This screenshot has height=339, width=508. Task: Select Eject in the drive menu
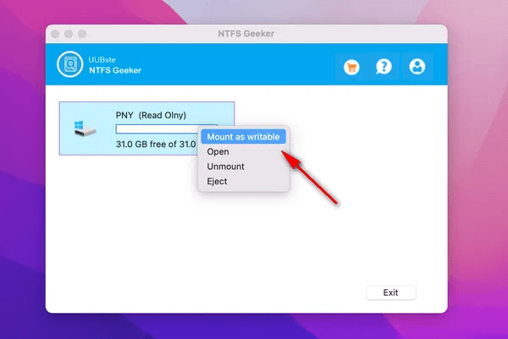(x=217, y=182)
